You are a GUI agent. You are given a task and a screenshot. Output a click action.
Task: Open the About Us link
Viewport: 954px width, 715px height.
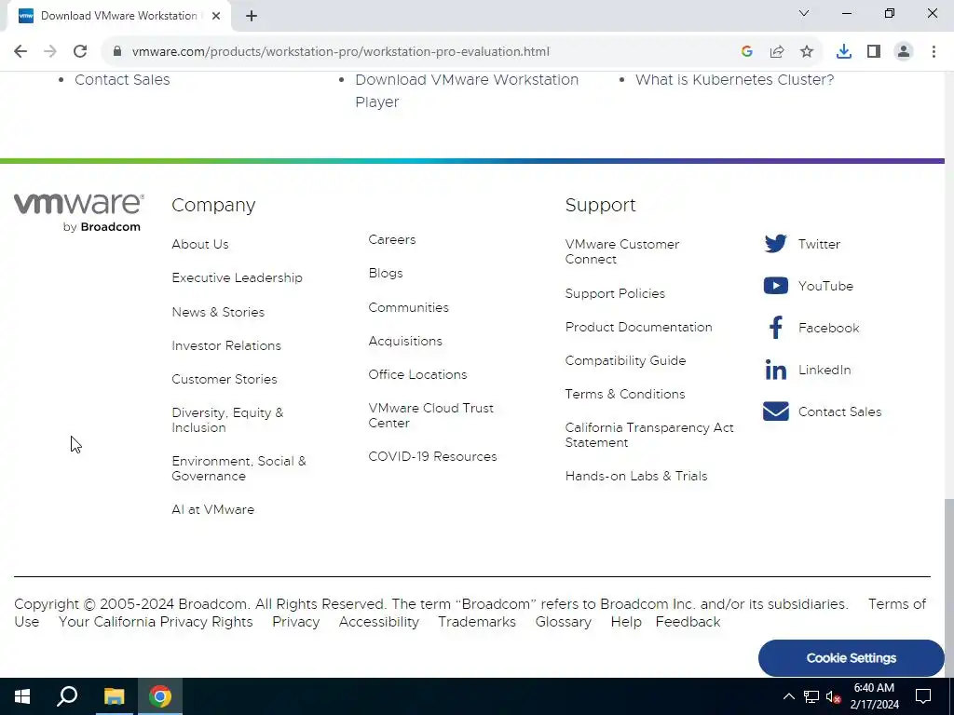tap(200, 244)
